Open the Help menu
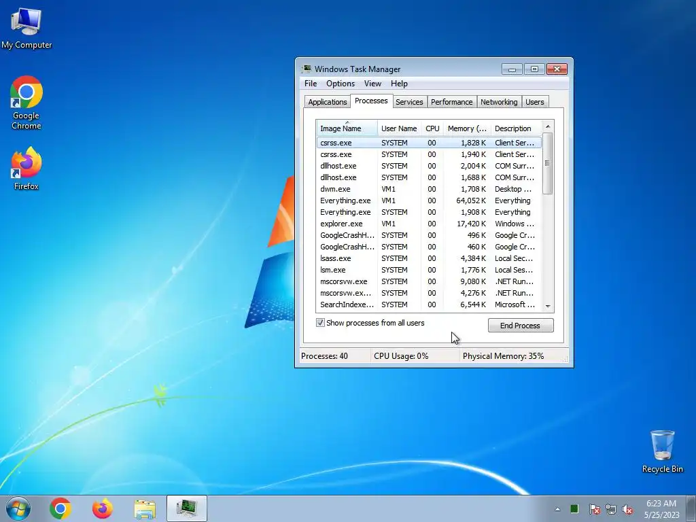This screenshot has height=522, width=696. (399, 84)
